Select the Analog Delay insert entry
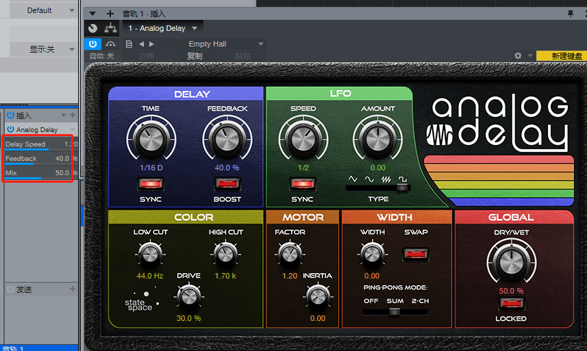The width and height of the screenshot is (587, 351). 37,130
